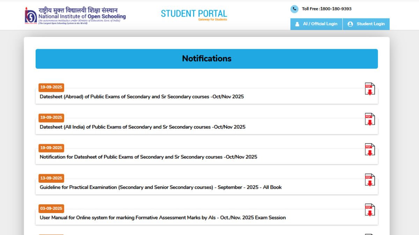Open User Manual for Formative Assessment Marks
This screenshot has height=235, width=419.
(x=163, y=218)
